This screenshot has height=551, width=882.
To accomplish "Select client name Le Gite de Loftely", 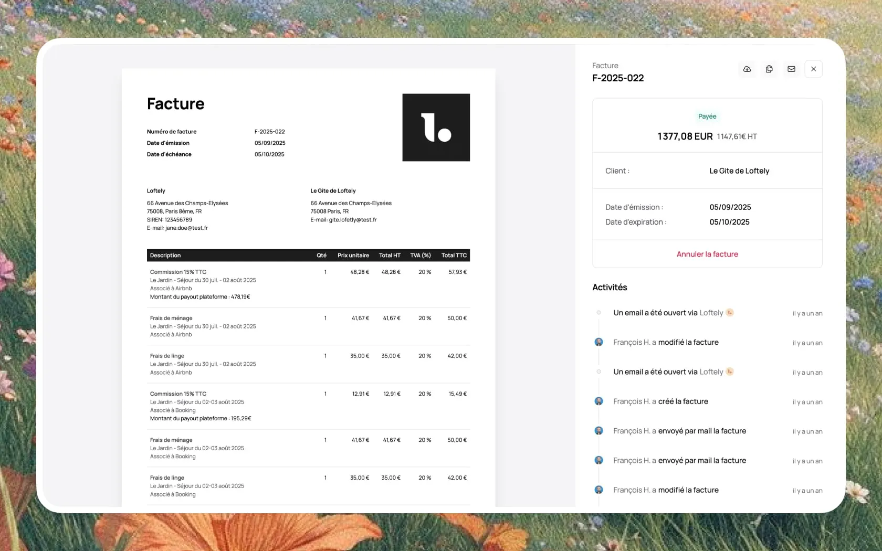I will tap(739, 171).
